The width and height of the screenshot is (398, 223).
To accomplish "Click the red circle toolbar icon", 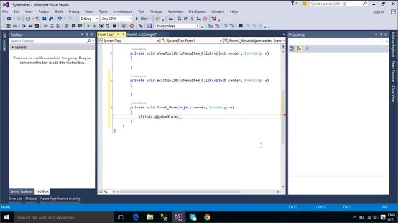I will click(x=205, y=19).
